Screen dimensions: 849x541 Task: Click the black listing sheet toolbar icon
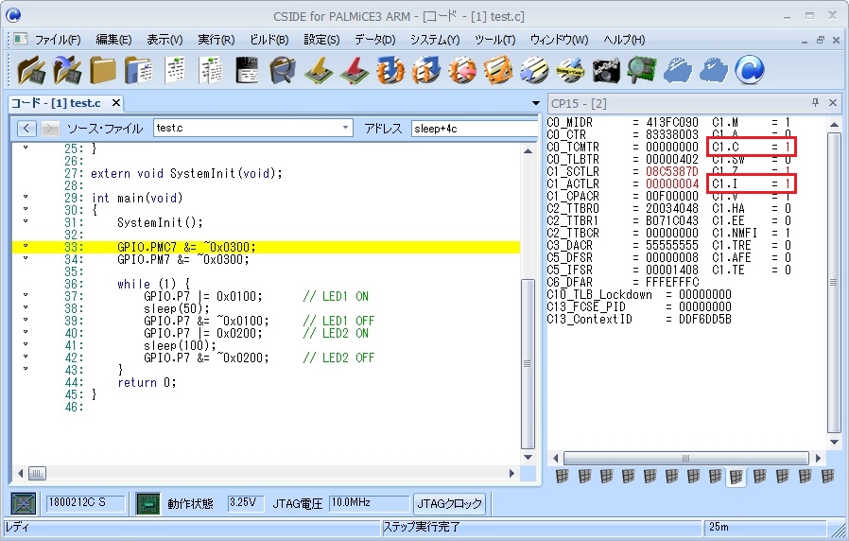pos(247,70)
